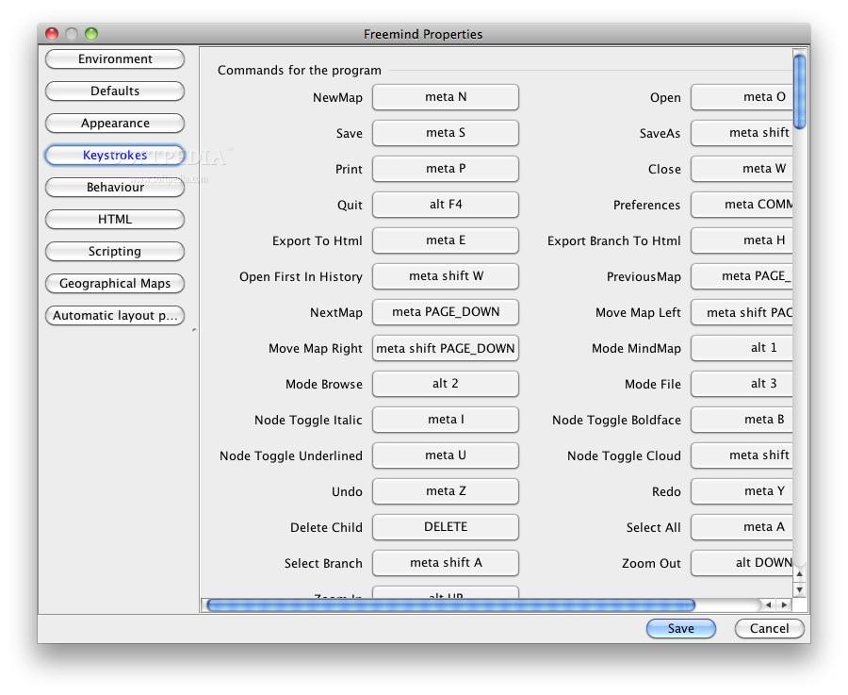
Task: Click the scroll right arrow
Action: 784,604
